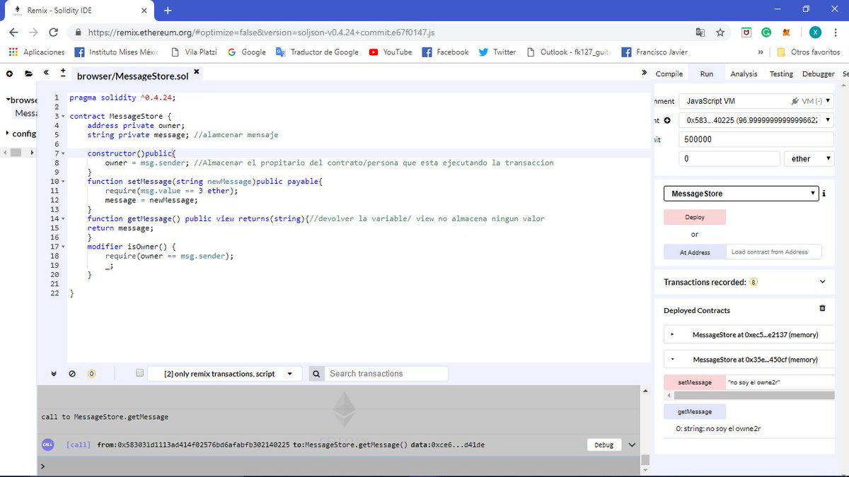Open Chrome three-dot menu
849x477 pixels.
click(x=835, y=33)
